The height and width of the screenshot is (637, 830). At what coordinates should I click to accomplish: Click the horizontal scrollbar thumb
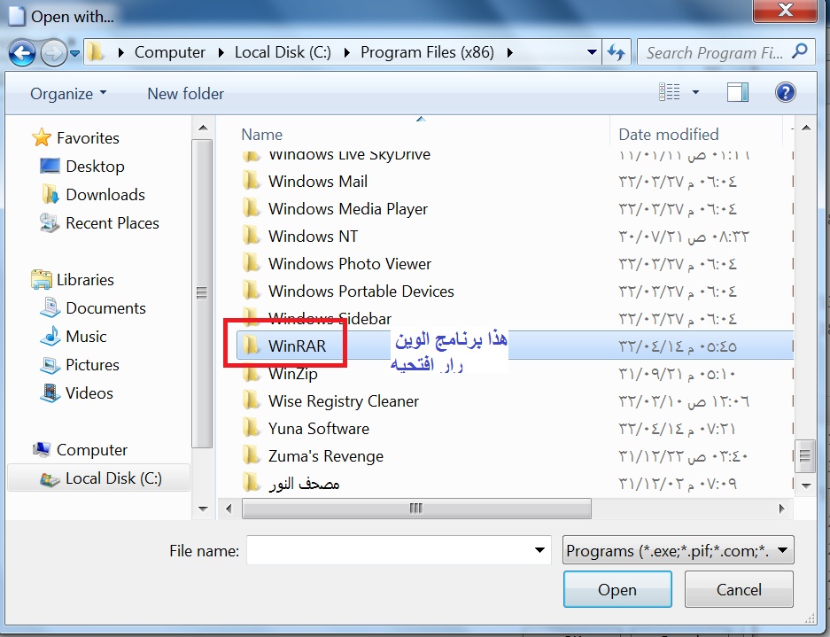coord(416,509)
